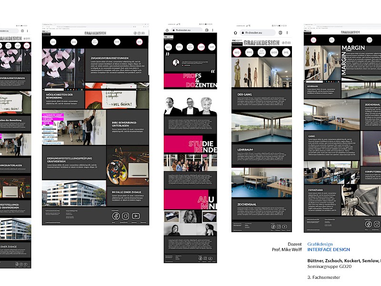Click WER circle in Zugangsvoraussetzungen desktop mockup

coord(117,42)
